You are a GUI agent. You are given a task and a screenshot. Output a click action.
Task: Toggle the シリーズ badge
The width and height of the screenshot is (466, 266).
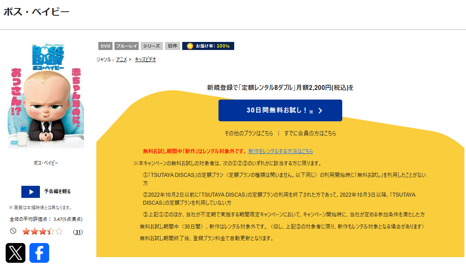point(152,46)
